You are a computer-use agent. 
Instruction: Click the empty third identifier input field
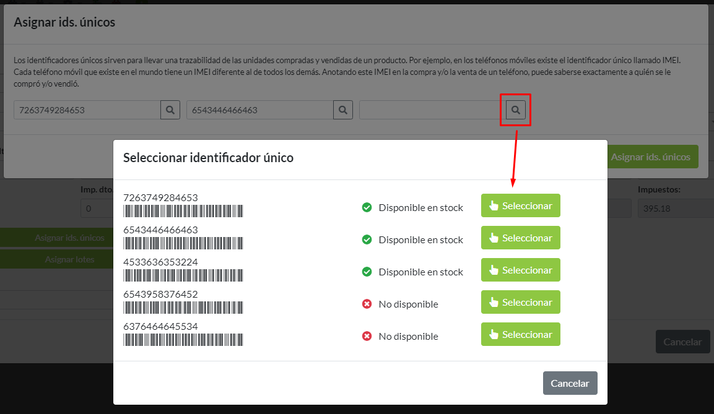(x=430, y=110)
